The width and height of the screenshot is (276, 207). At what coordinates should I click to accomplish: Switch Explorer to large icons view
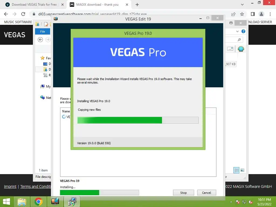[242, 170]
